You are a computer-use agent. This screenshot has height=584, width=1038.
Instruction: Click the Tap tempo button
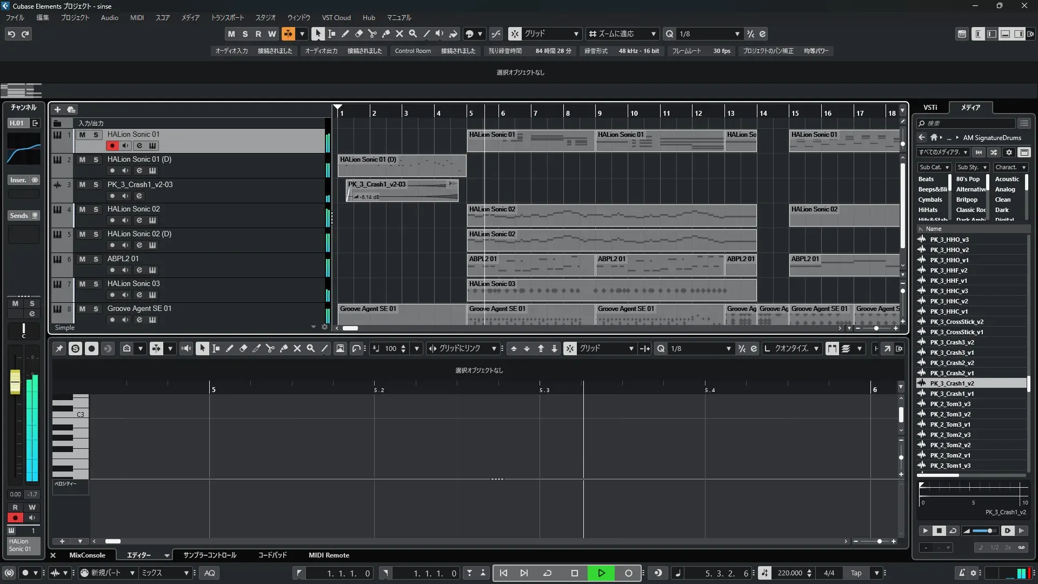pos(856,573)
